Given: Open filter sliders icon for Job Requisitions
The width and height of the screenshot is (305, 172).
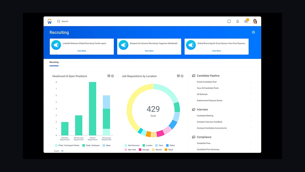Looking at the screenshot, I should pyautogui.click(x=178, y=76).
